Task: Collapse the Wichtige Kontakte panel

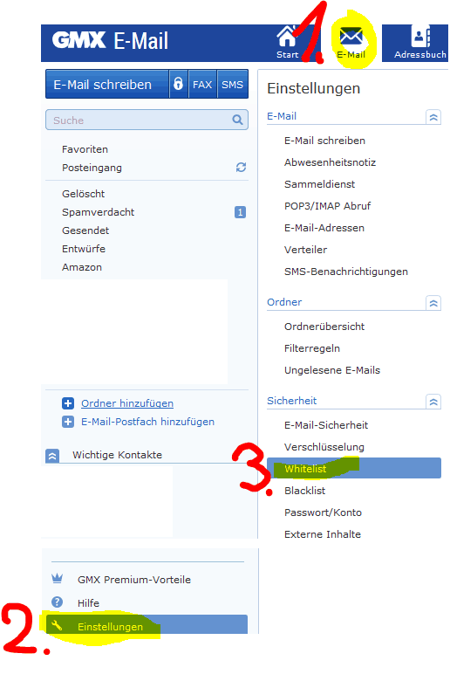Action: point(52,456)
